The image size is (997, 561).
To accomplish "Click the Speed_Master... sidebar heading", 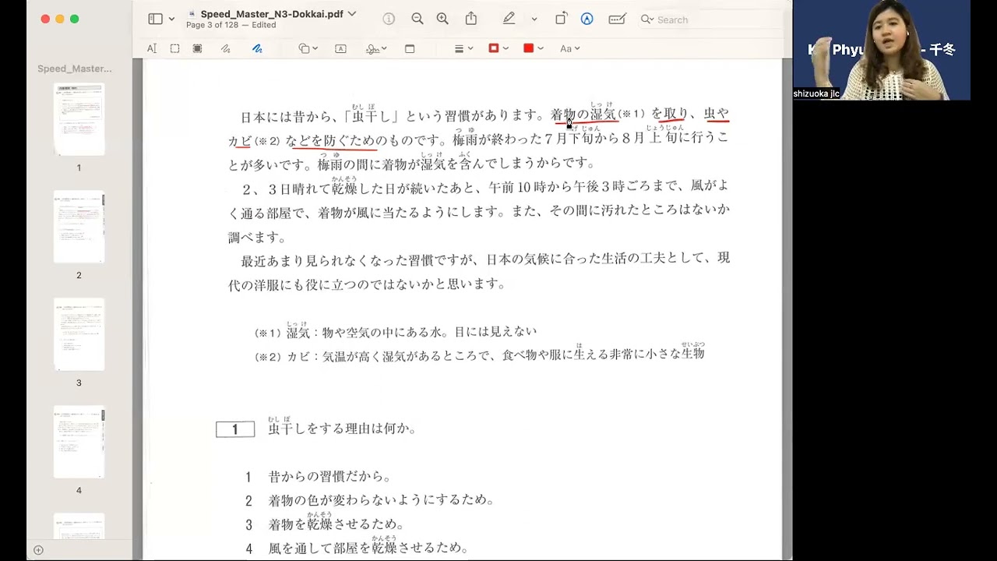I will point(75,69).
